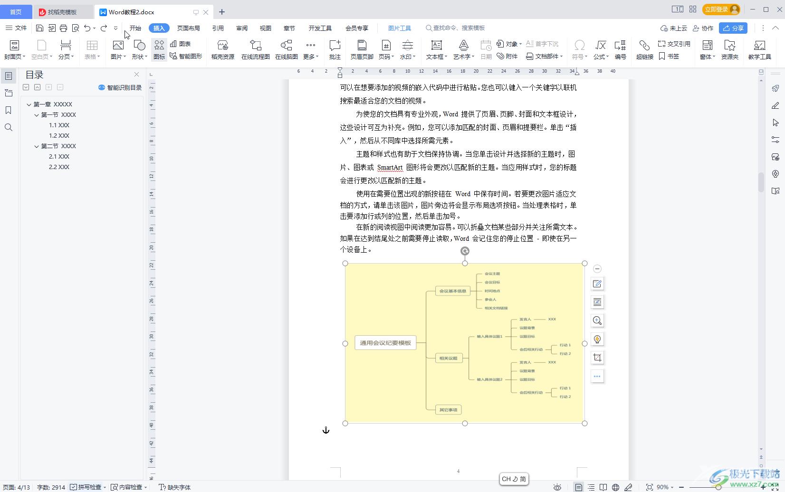Click the Print Preview icon
Viewport: 785px width, 492px height.
click(x=75, y=28)
